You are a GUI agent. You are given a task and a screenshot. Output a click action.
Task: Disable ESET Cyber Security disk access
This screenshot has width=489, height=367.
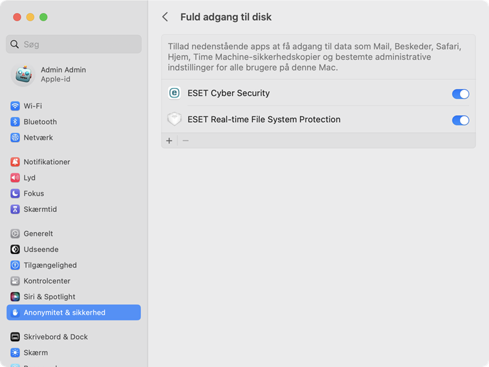pyautogui.click(x=461, y=94)
